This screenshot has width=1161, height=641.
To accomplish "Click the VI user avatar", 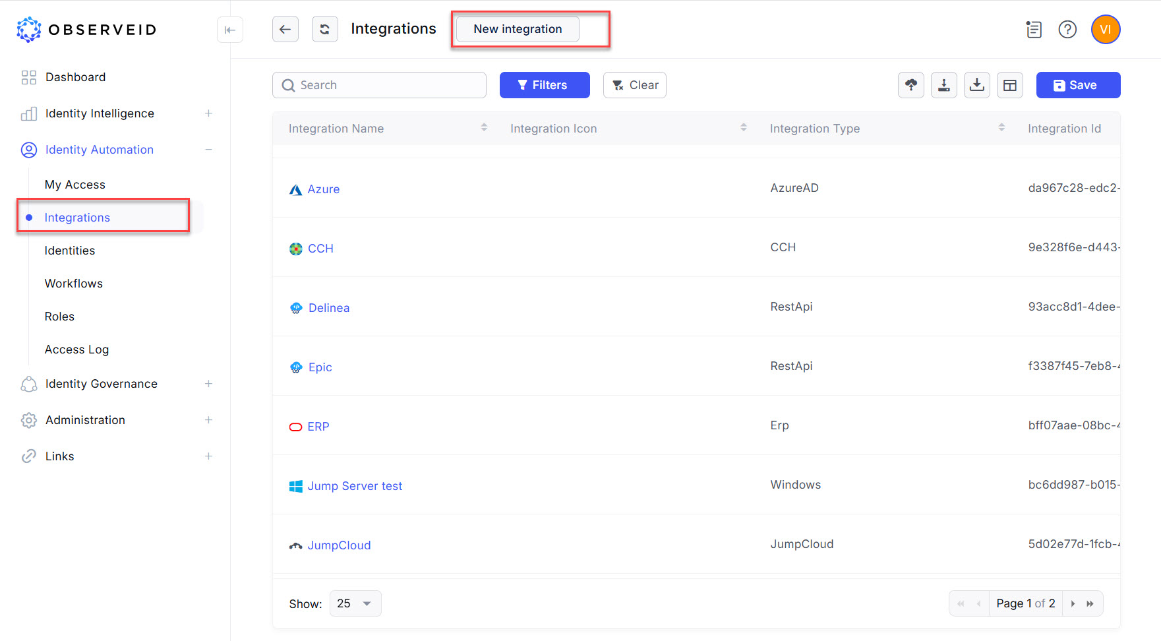I will [1105, 29].
